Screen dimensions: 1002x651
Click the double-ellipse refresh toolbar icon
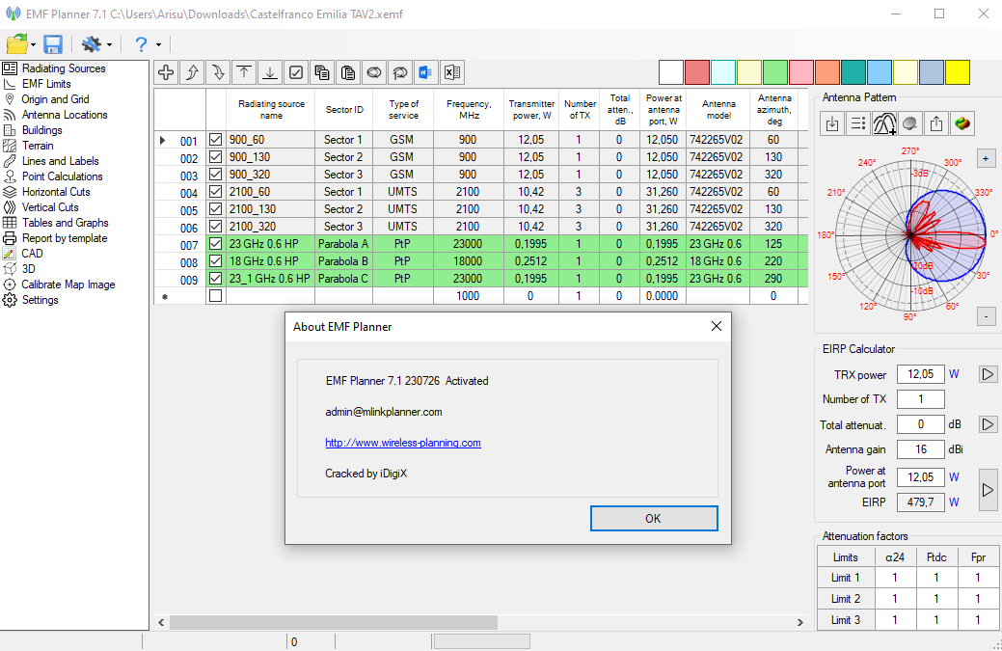374,73
